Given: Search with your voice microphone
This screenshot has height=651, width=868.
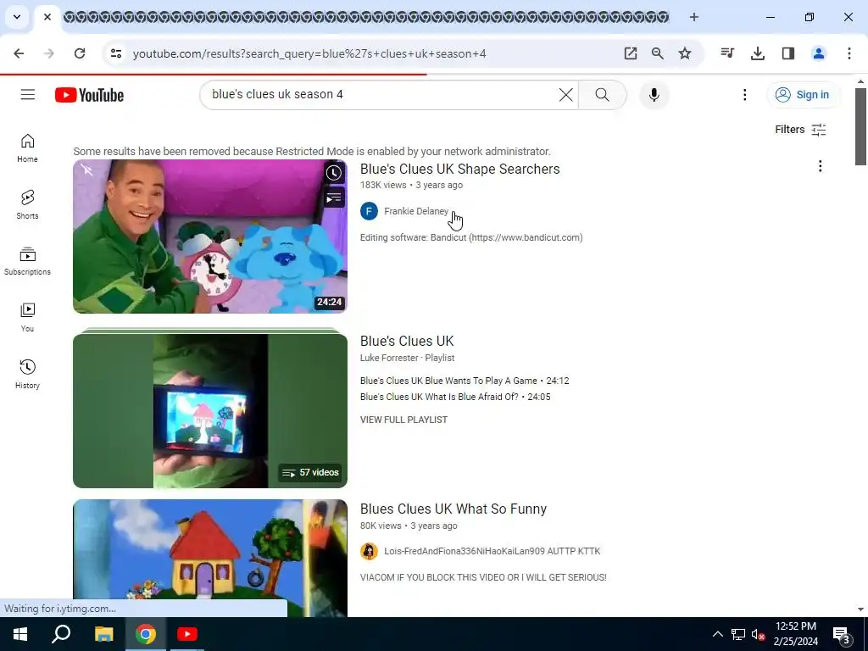Looking at the screenshot, I should click(x=654, y=95).
